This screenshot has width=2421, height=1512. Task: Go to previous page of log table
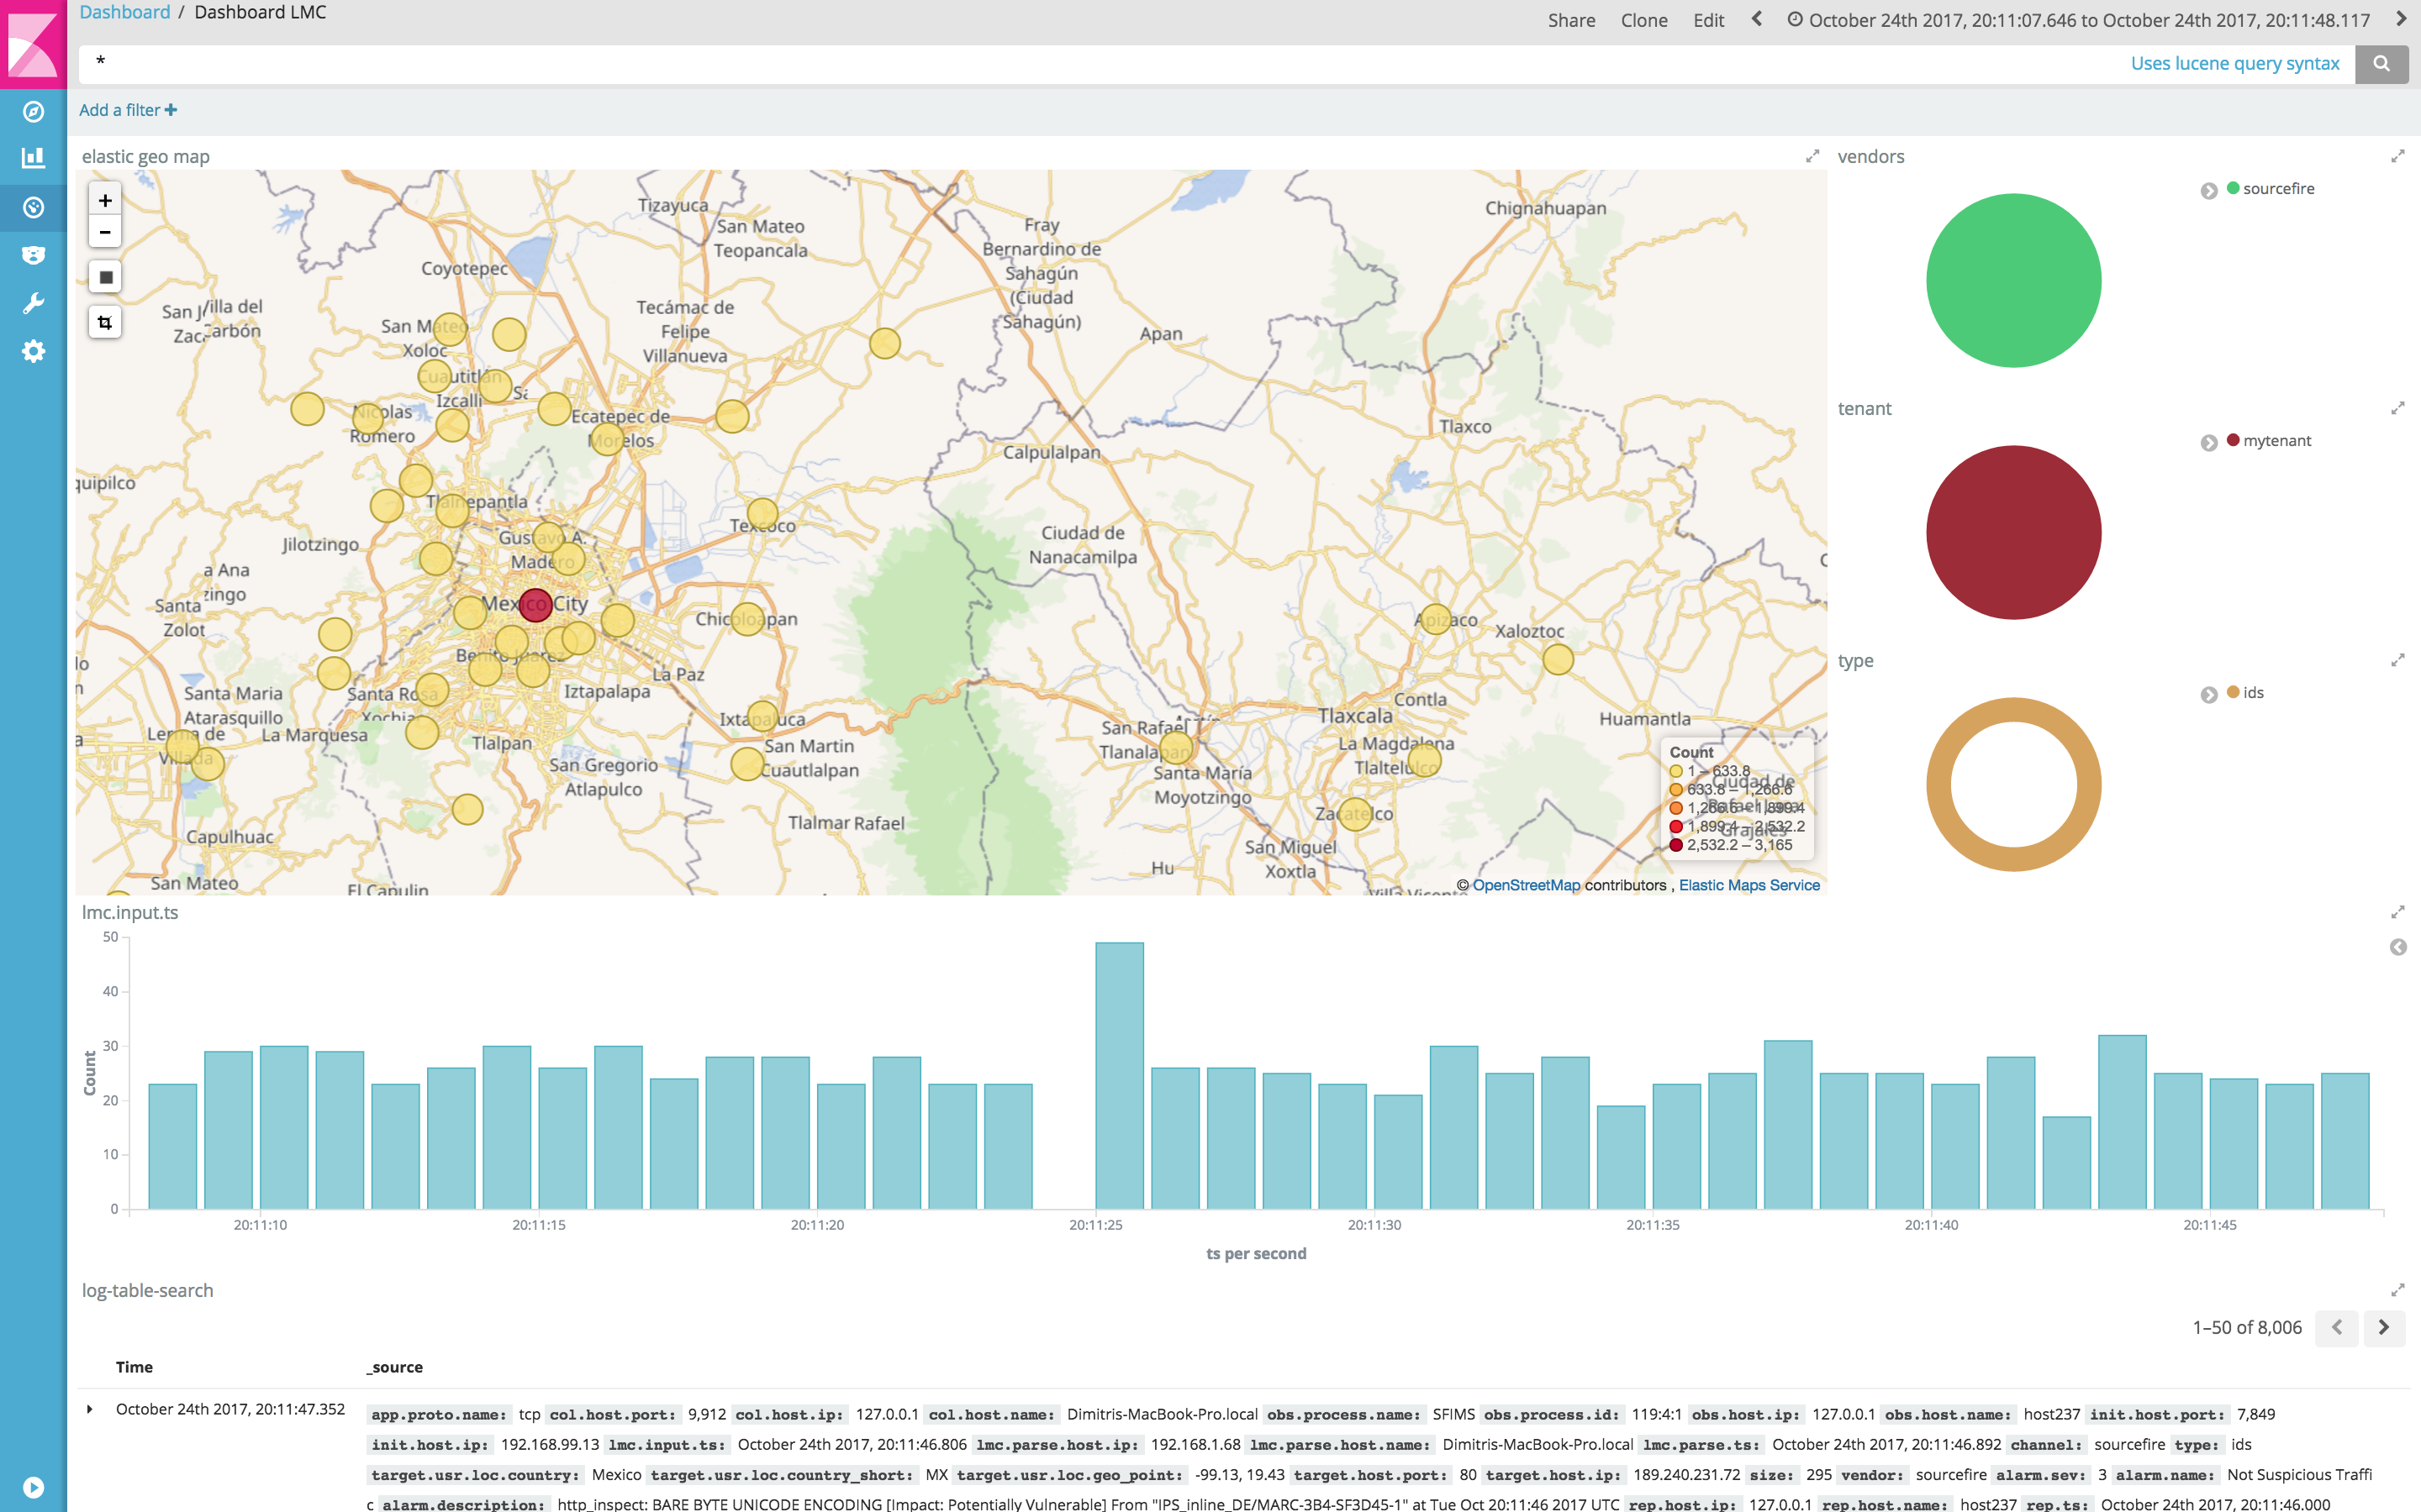pyautogui.click(x=2337, y=1328)
